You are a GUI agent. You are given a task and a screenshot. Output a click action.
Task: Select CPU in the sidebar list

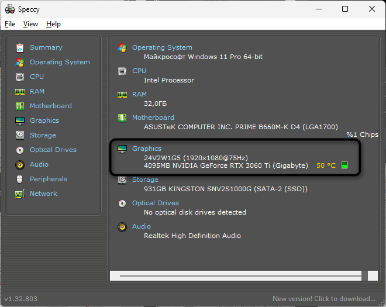point(37,77)
